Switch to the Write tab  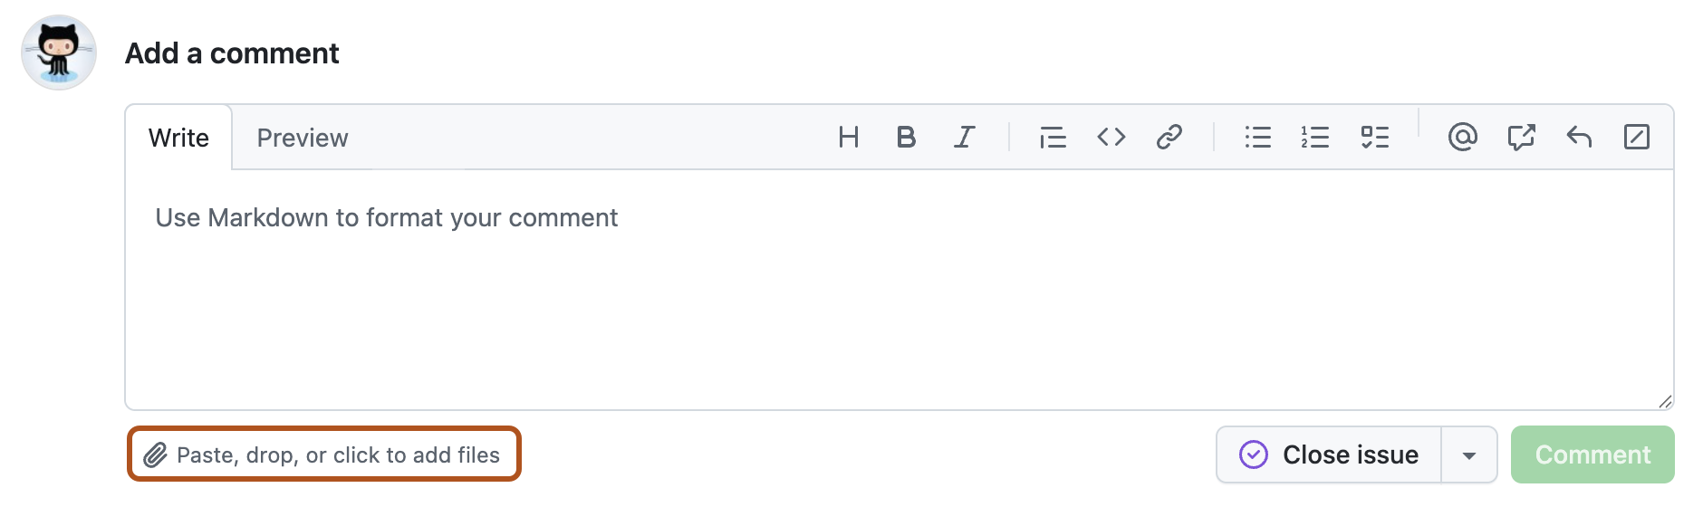(x=178, y=138)
